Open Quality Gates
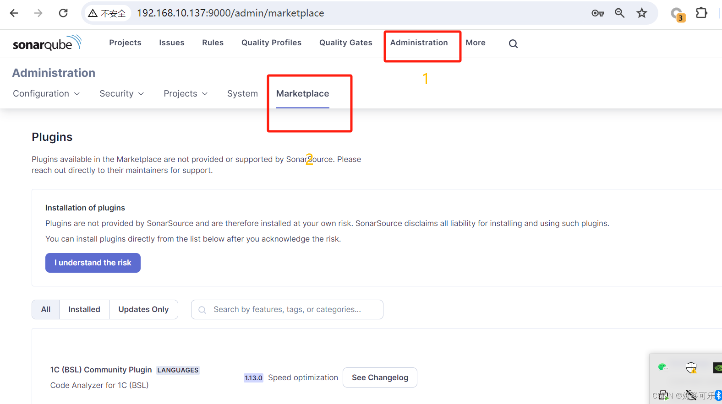 pyautogui.click(x=346, y=43)
